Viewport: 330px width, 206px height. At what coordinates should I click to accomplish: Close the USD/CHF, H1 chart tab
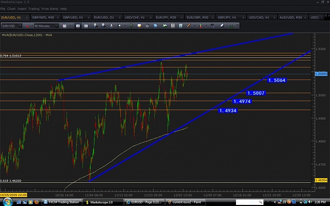(150, 17)
